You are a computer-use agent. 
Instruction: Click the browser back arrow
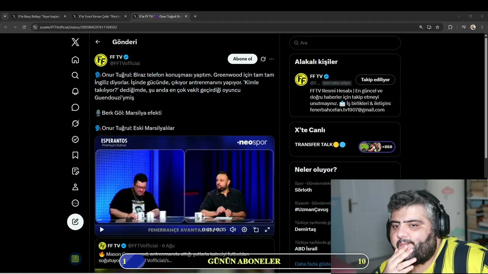6,27
